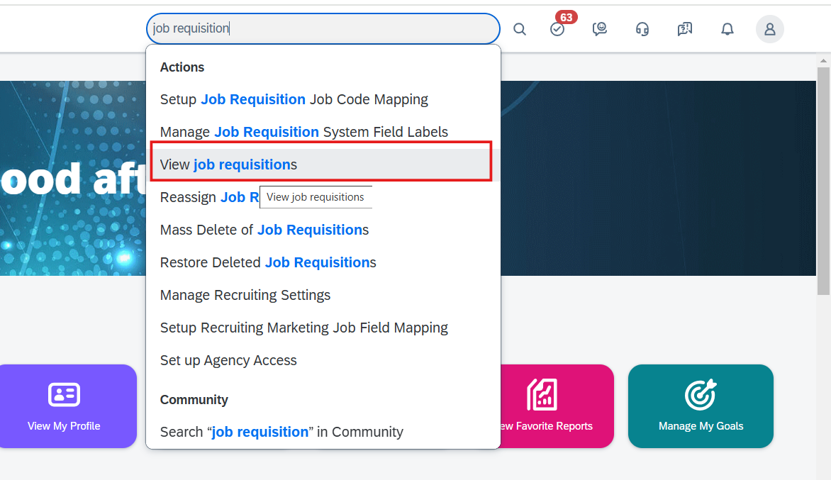
Task: Select "Restore Deleted Job Requisitions"
Action: coord(268,262)
